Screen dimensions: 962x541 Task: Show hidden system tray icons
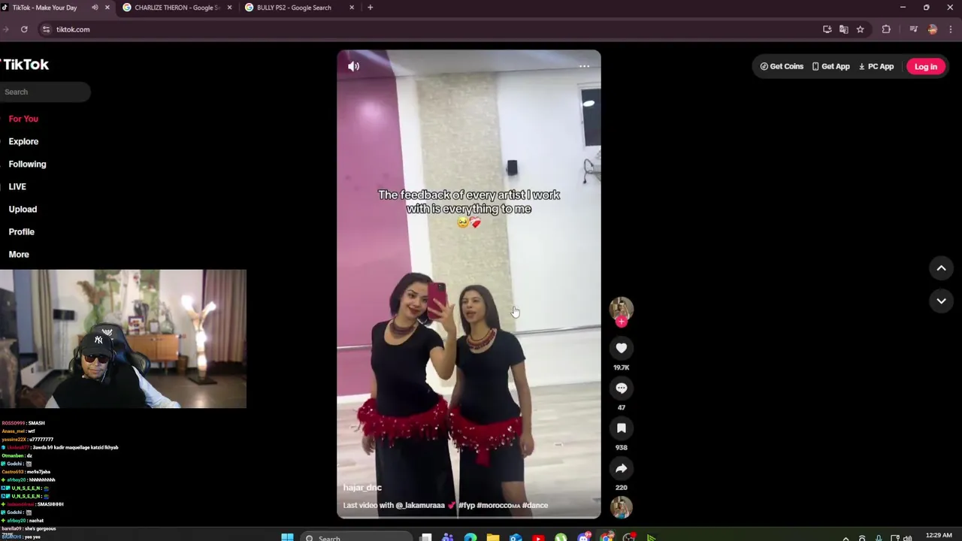click(846, 538)
